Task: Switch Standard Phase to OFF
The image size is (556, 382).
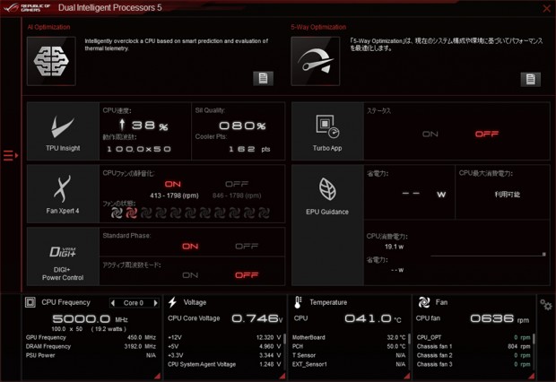Action: coord(247,247)
